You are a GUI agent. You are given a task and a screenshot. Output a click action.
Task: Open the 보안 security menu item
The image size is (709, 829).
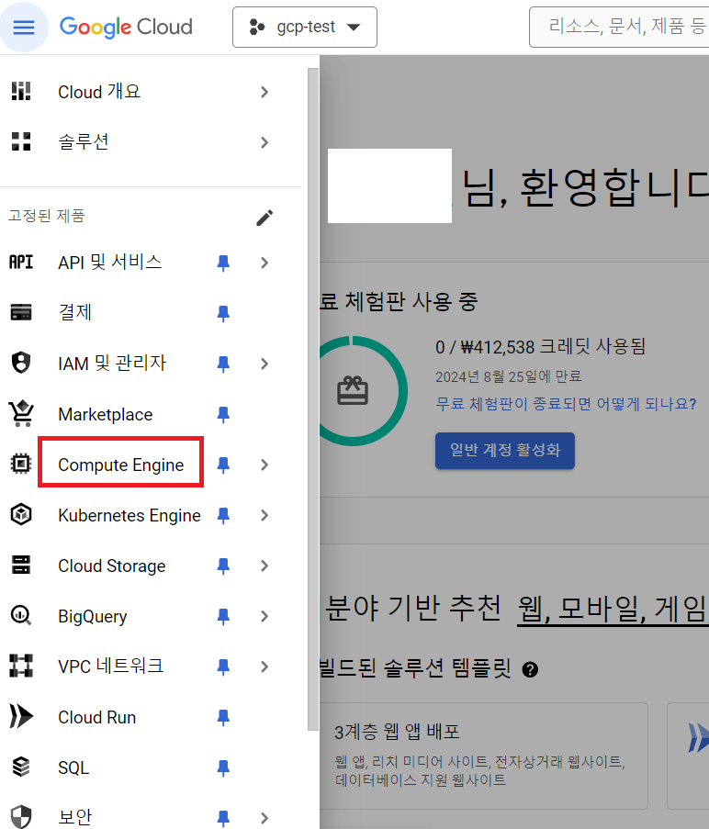coord(75,817)
